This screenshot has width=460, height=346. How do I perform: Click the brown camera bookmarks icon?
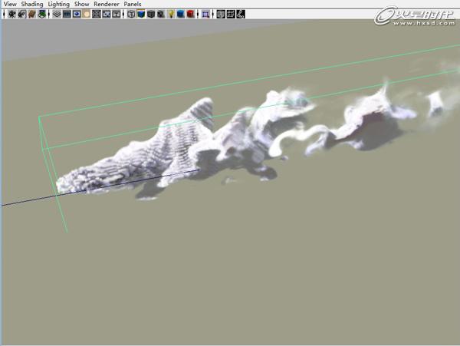31,14
